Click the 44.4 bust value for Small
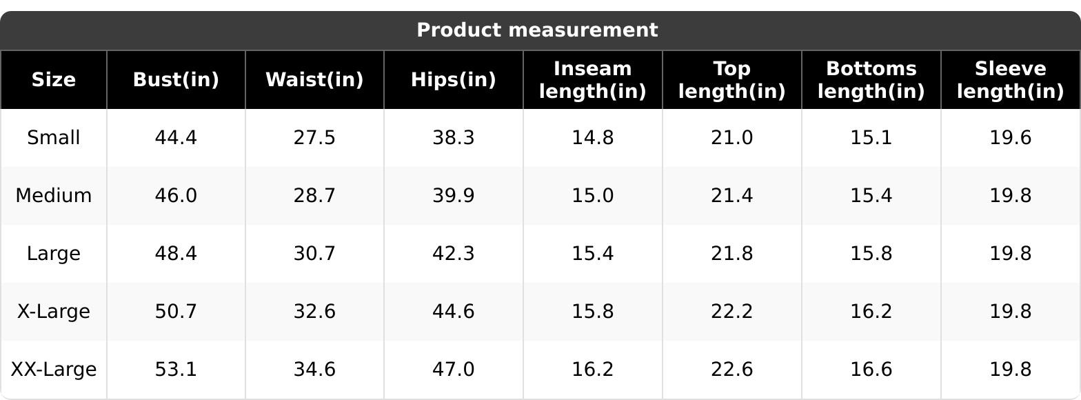Image resolution: width=1081 pixels, height=400 pixels. (176, 138)
